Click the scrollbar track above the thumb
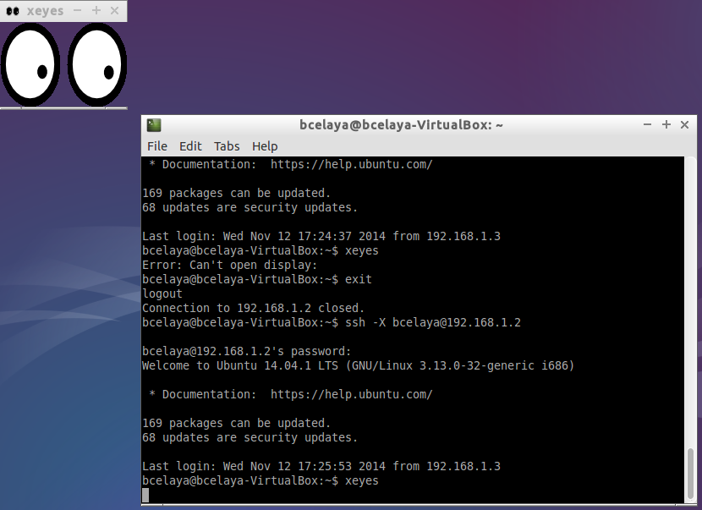This screenshot has height=510, width=702. 690,303
